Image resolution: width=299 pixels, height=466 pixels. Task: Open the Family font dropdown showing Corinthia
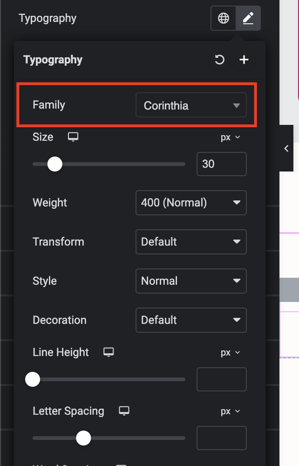click(x=191, y=105)
